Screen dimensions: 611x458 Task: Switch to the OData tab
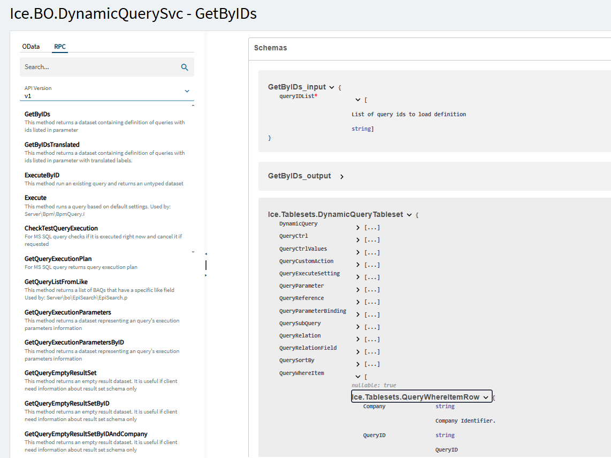click(x=30, y=47)
